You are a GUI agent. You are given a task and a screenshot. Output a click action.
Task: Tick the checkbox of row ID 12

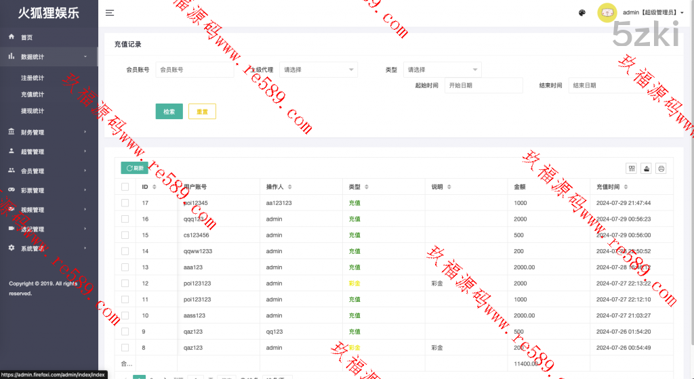tap(125, 283)
